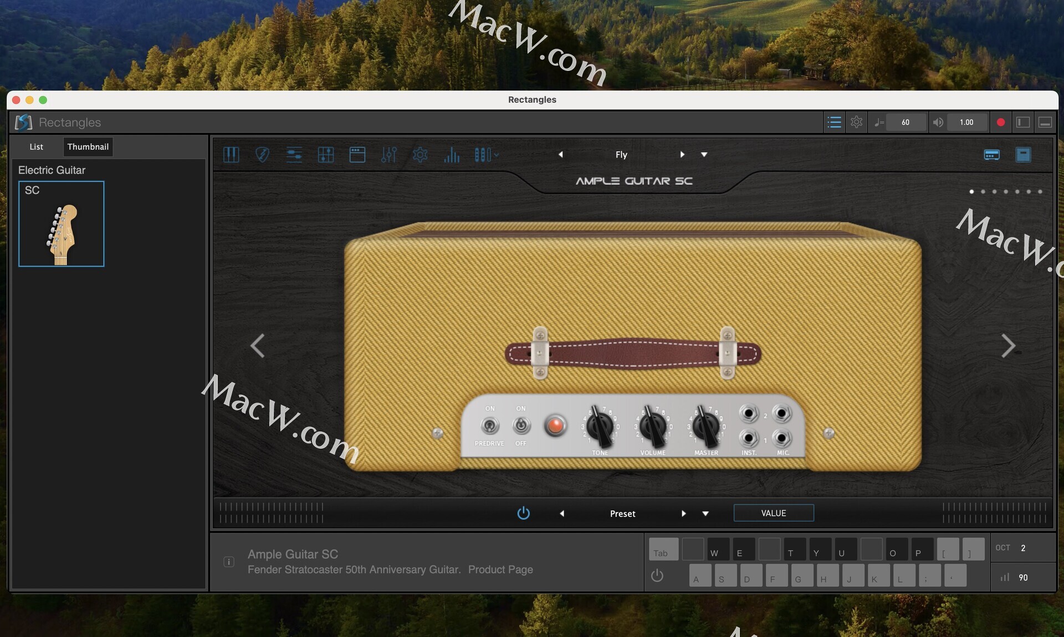1064x637 pixels.
Task: Show next amp with right chevron
Action: coord(1009,346)
